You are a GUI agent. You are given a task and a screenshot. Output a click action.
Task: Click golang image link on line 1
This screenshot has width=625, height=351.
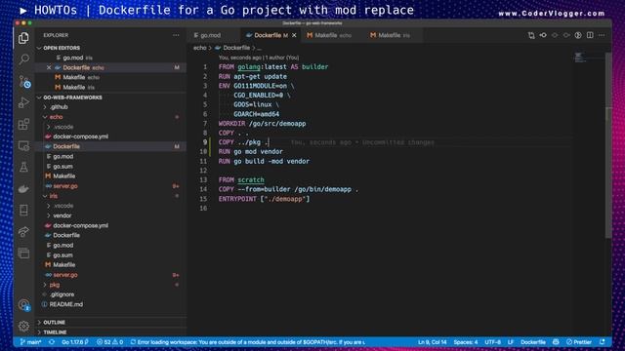249,67
